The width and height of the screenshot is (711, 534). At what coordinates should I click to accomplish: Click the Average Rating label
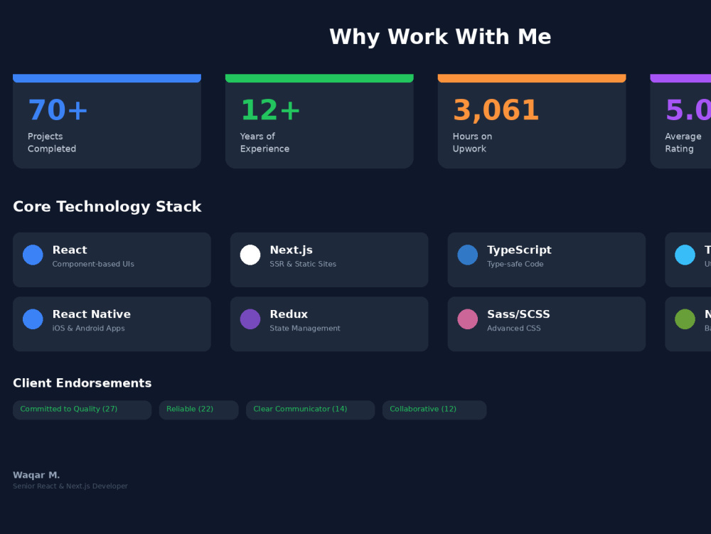pos(683,142)
